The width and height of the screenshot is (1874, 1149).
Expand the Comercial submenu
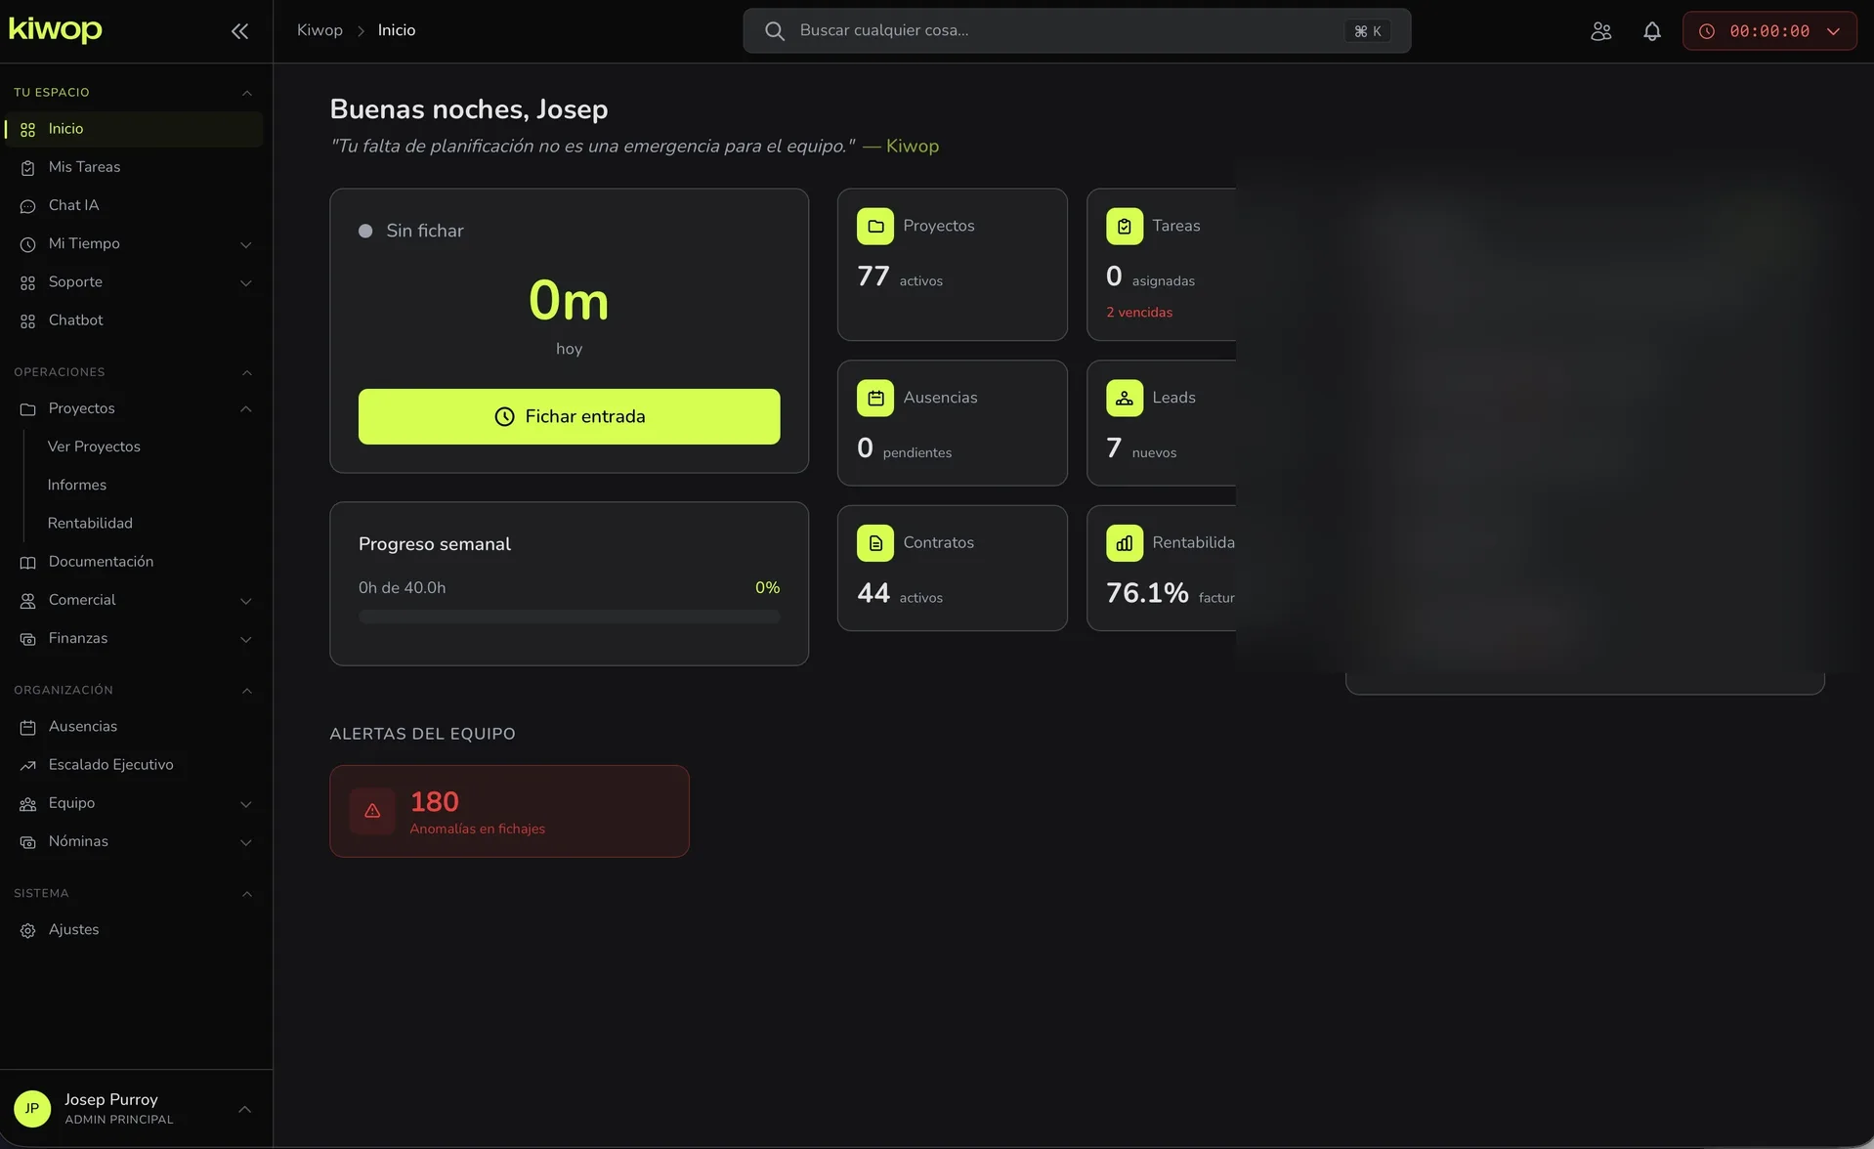point(246,601)
